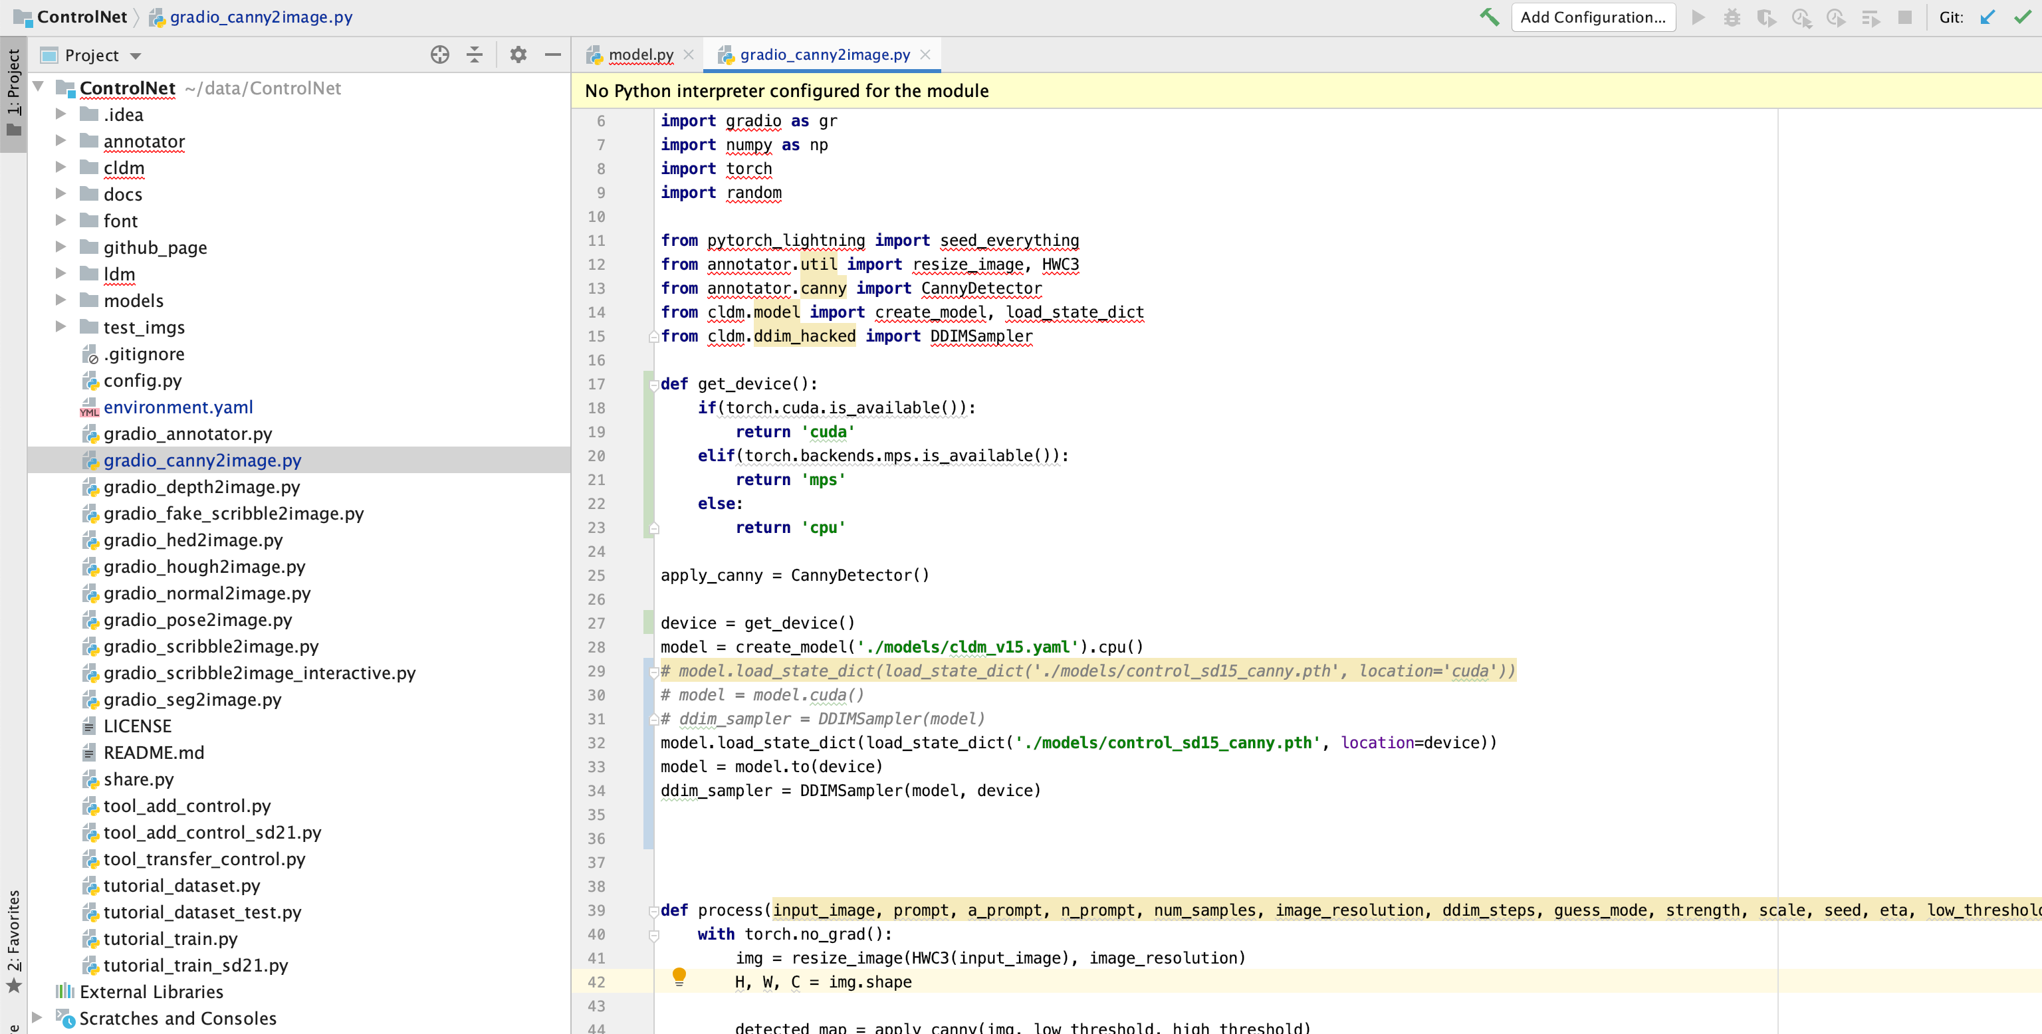Open environment.yaml from the tree
Viewport: 2042px width, 1034px height.
click(178, 407)
